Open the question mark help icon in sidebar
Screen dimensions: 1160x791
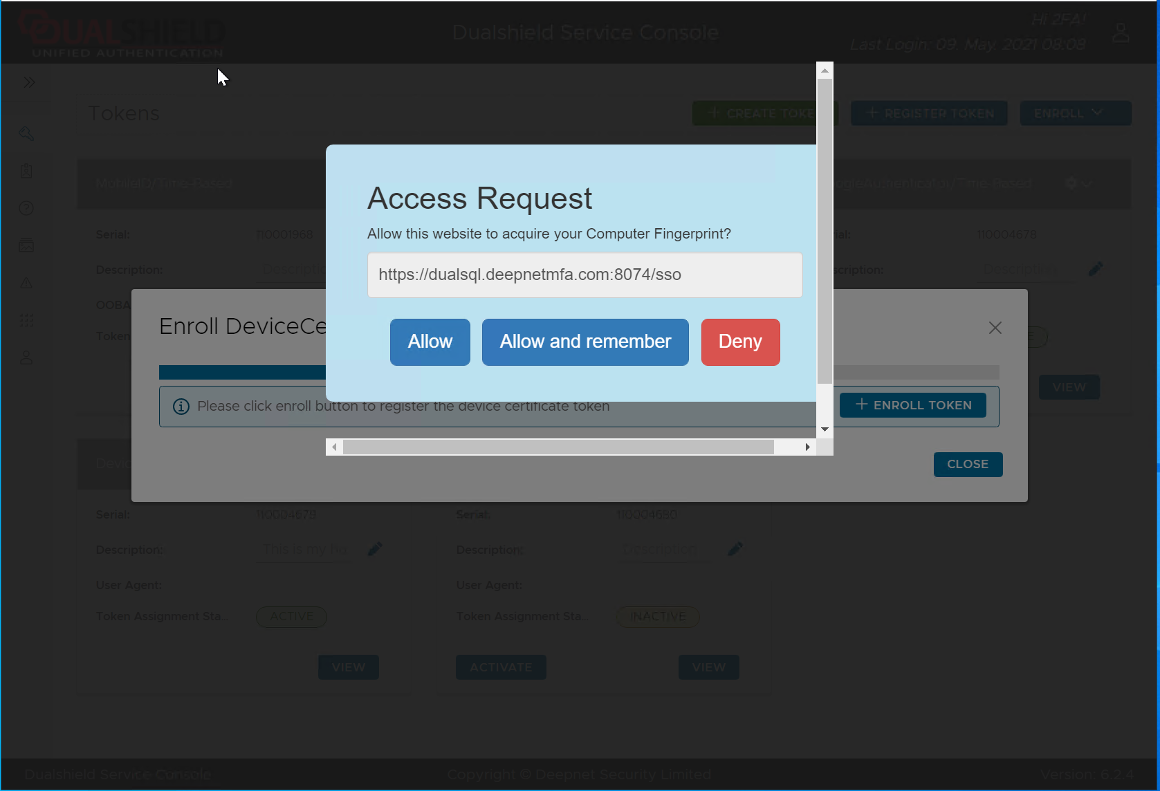26,208
